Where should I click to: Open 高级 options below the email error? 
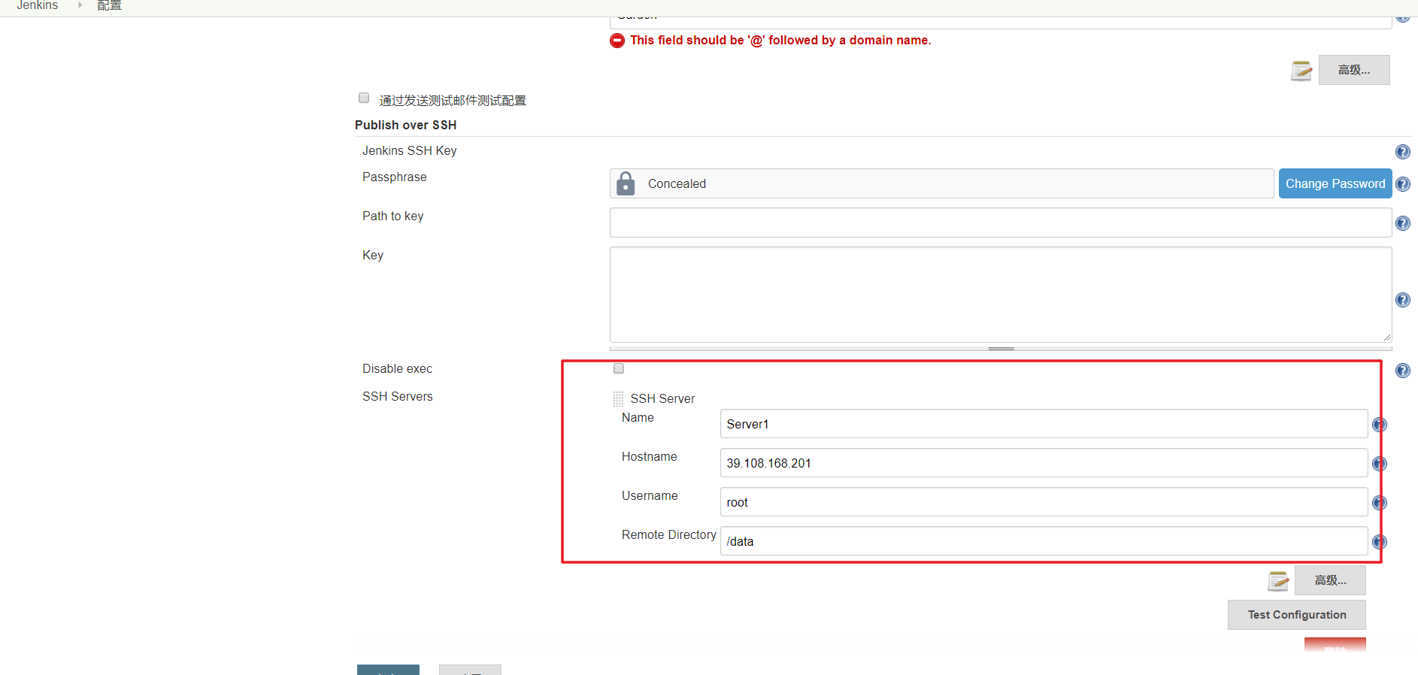point(1354,70)
